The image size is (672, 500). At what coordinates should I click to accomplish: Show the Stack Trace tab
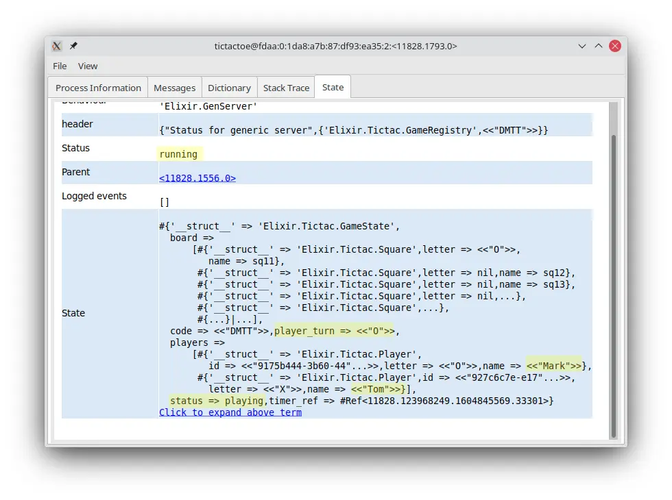(286, 88)
